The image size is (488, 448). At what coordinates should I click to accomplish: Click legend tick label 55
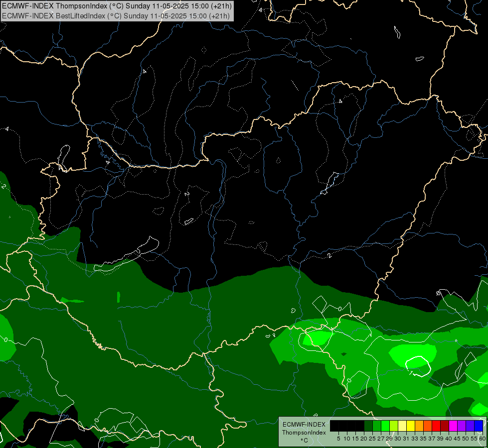tap(475, 439)
